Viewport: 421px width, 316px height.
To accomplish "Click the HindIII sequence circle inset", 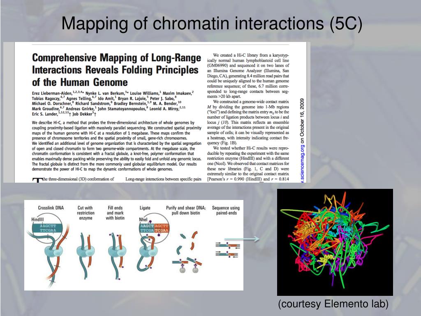I will point(48,228).
